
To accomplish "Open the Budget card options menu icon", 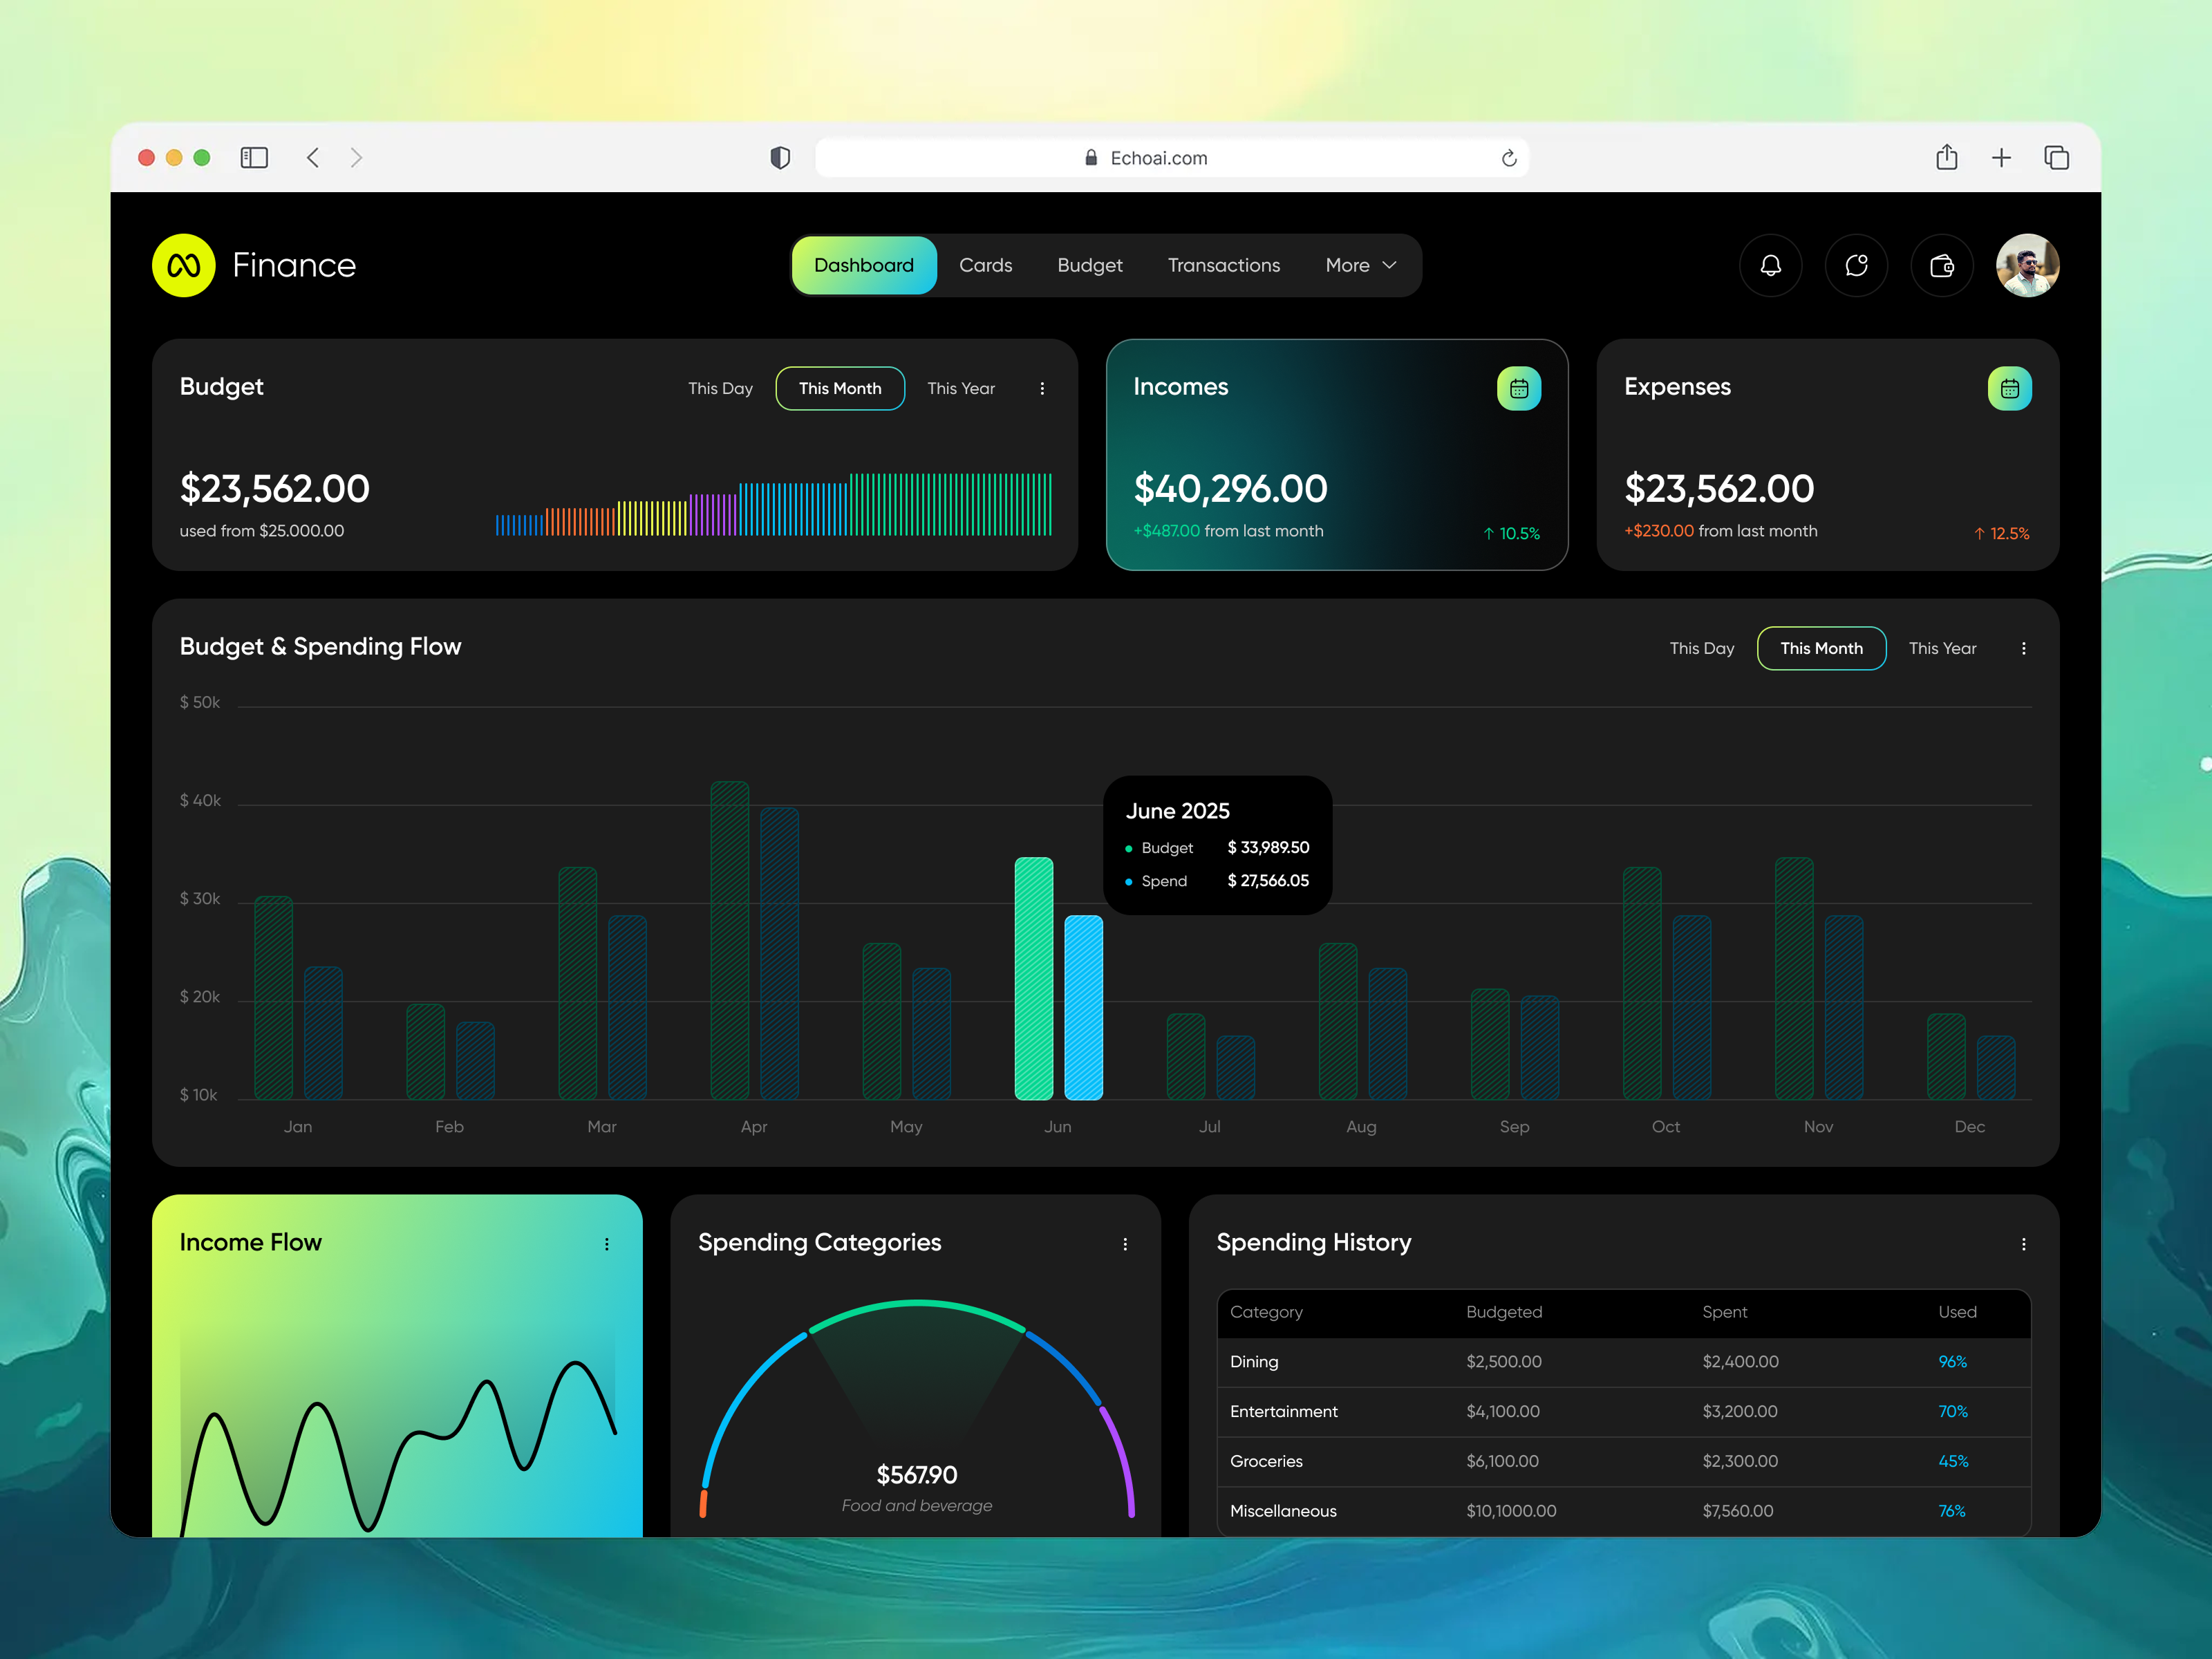I will click(x=1043, y=388).
